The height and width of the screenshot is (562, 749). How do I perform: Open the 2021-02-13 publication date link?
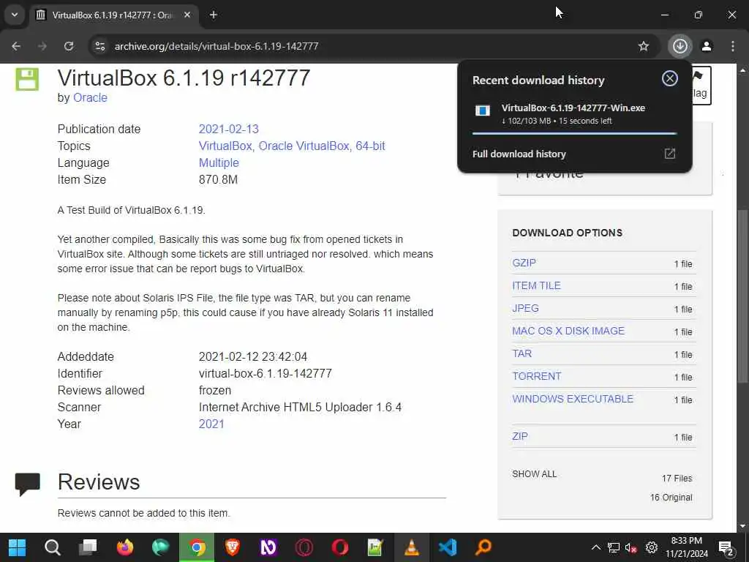[228, 129]
